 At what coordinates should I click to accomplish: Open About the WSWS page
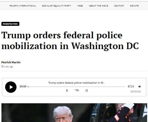click(98, 6)
